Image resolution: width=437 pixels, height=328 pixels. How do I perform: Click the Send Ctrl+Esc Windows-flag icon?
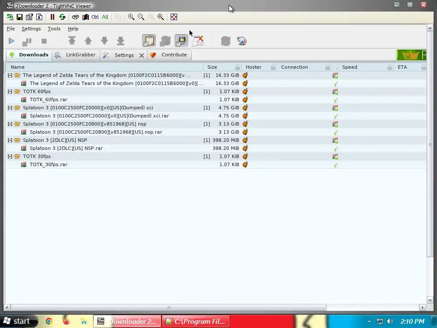[85, 17]
